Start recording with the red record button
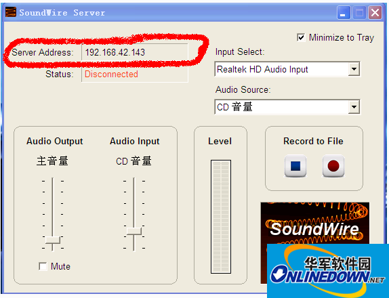The width and height of the screenshot is (389, 298). pos(333,166)
